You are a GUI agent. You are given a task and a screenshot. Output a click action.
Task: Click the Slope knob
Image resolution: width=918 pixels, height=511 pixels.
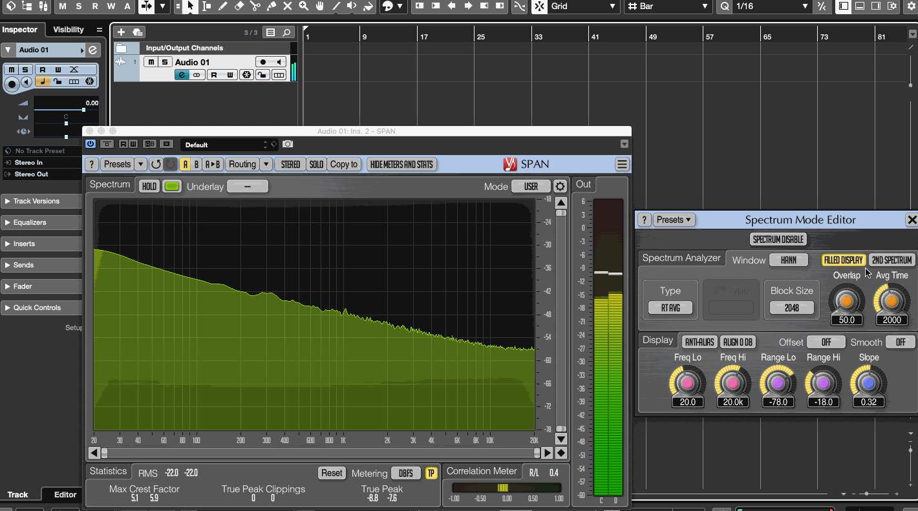pos(868,382)
